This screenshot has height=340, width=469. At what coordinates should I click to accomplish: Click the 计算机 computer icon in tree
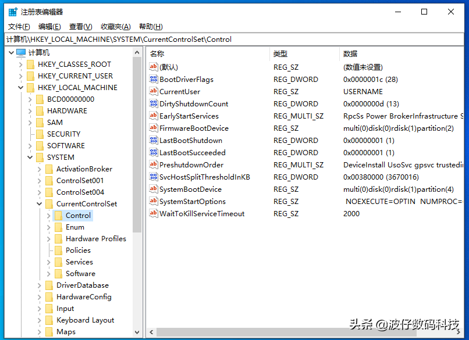tap(21, 52)
